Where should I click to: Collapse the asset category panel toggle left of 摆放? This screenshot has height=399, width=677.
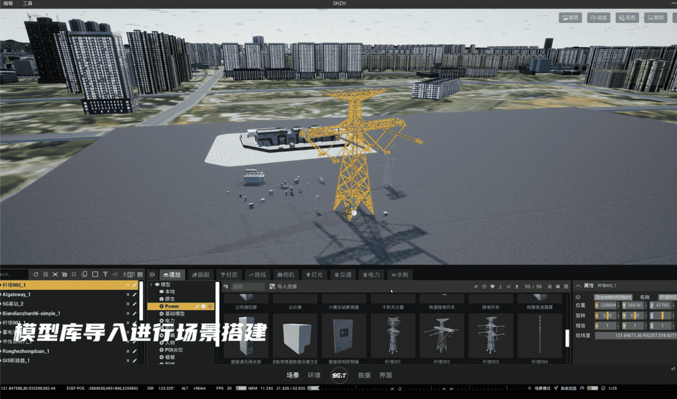152,275
